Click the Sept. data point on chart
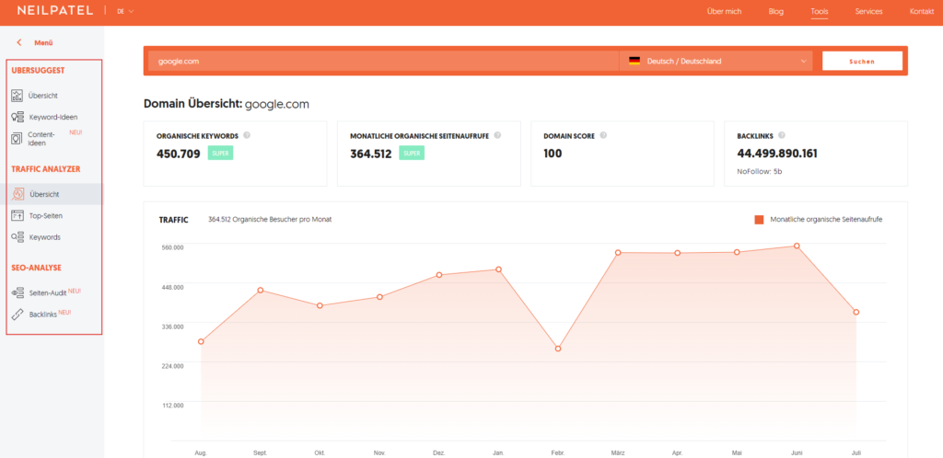 (261, 290)
